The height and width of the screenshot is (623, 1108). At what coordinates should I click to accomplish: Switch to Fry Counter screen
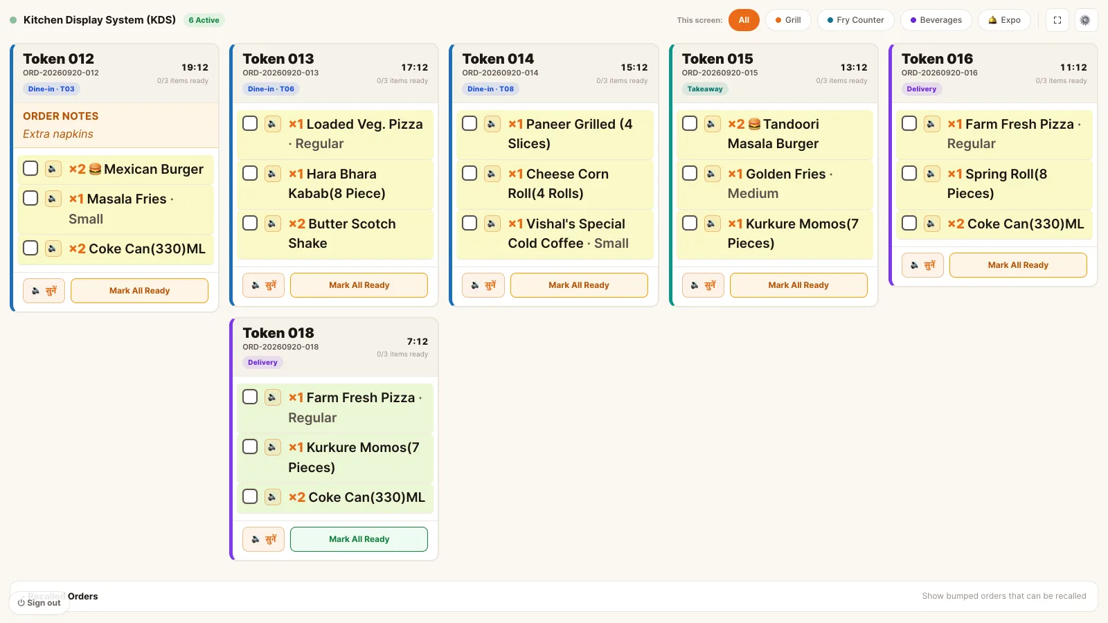[x=856, y=20]
